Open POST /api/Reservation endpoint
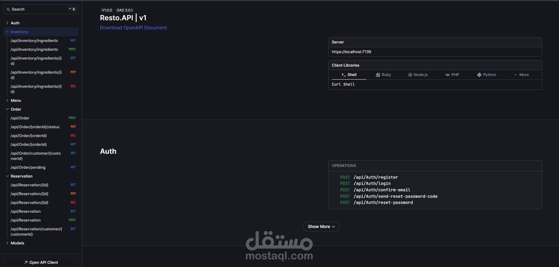Screen dimensions: 559x267 (43, 220)
